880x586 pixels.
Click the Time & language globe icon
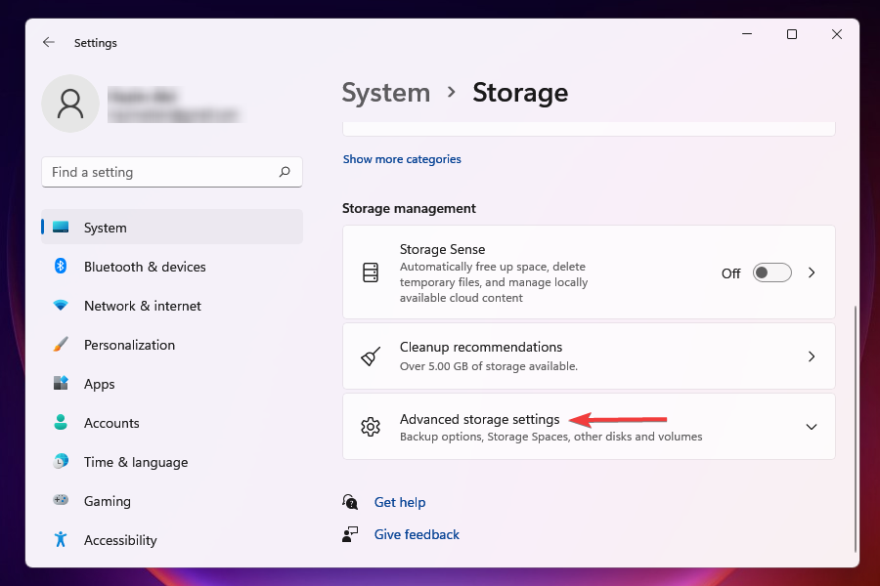(61, 462)
